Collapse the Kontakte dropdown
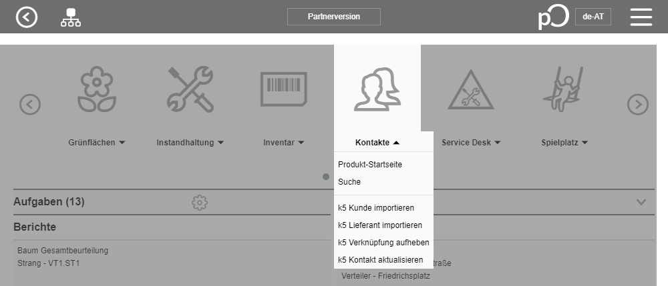668x286 pixels. coord(377,143)
